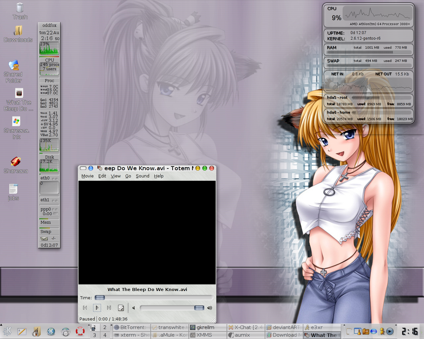Image resolution: width=424 pixels, height=339 pixels.
Task: Click the CPU chart in GKrellM
Action: (49, 48)
